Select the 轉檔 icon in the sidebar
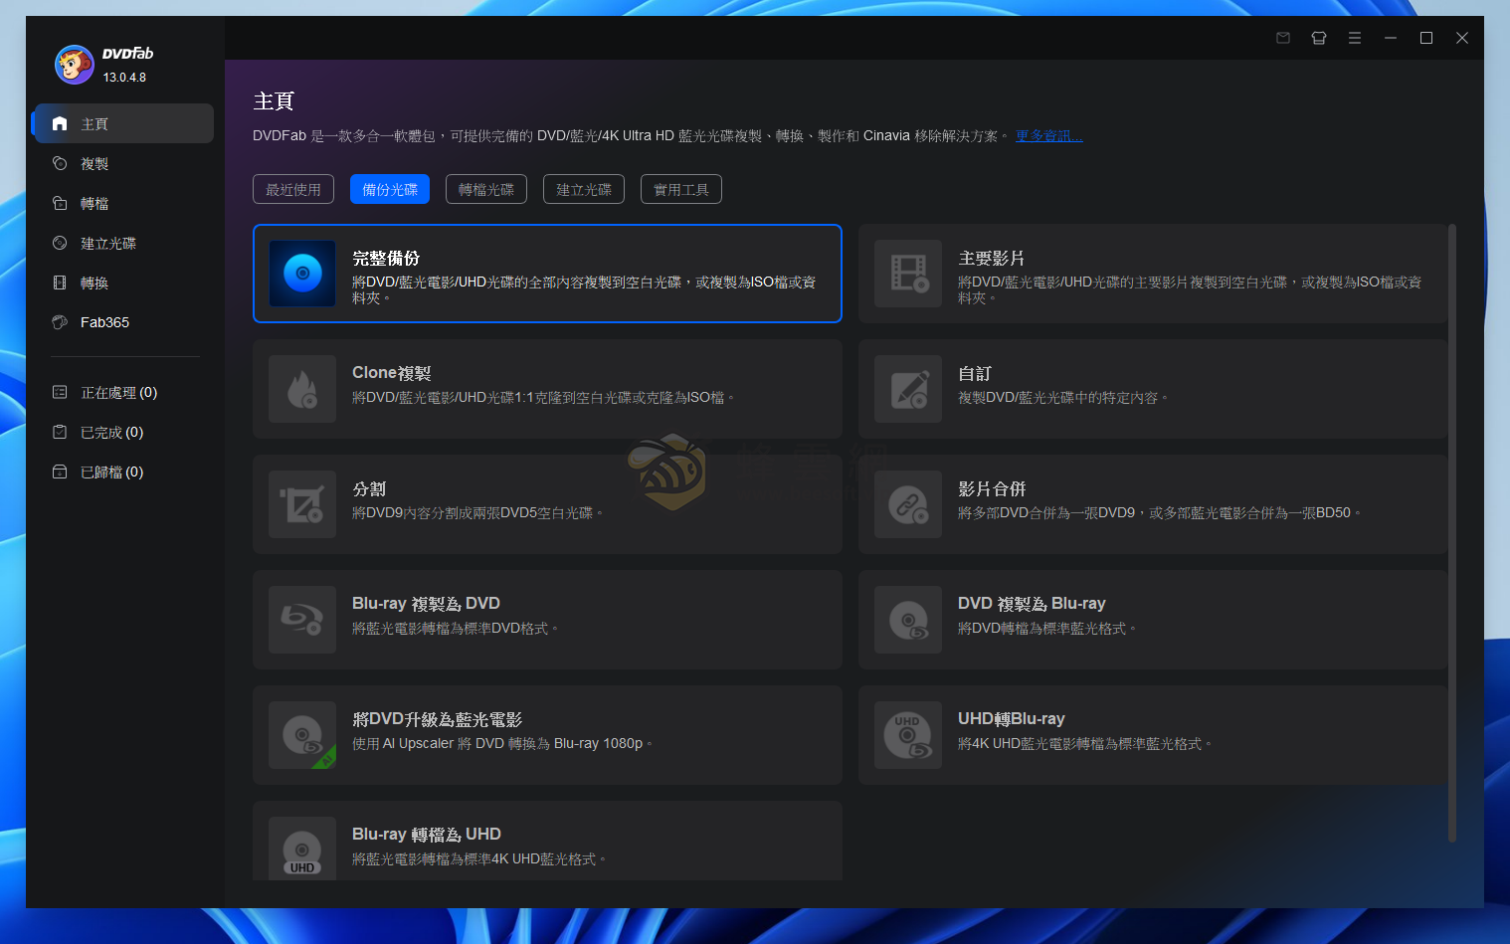The image size is (1510, 944). click(x=60, y=203)
